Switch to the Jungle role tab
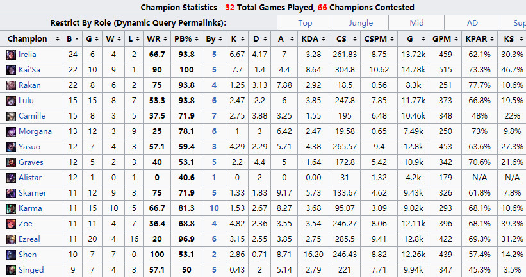The width and height of the screenshot is (526, 277). 360,22
